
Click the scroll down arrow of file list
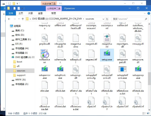point(149,110)
